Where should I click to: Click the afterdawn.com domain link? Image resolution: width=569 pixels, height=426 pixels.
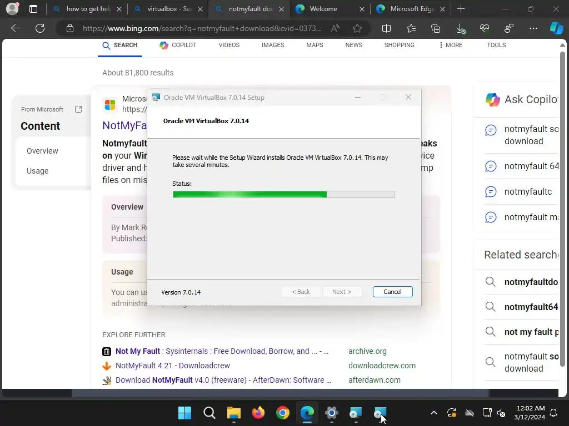point(374,381)
